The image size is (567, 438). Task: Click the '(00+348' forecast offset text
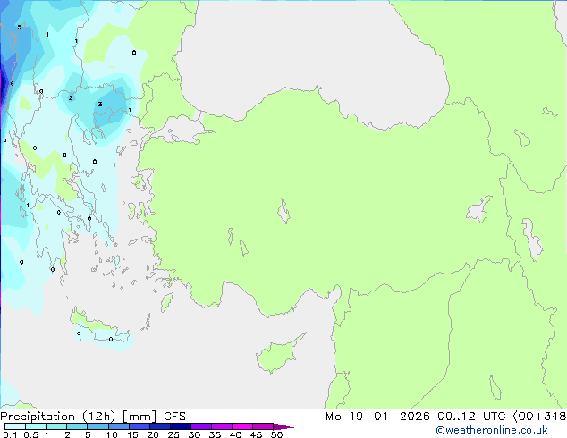(539, 417)
